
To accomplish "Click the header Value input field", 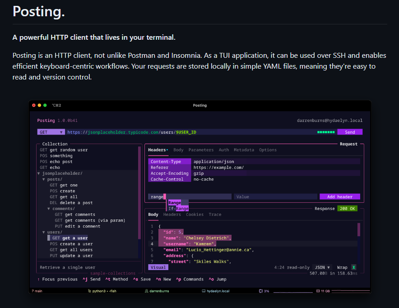I will [276, 197].
